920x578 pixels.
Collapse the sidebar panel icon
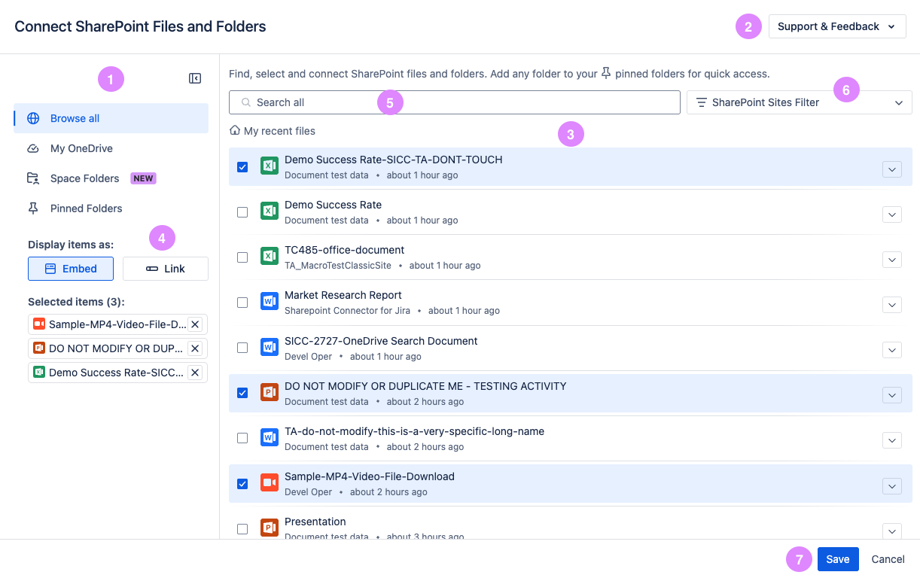click(x=194, y=78)
